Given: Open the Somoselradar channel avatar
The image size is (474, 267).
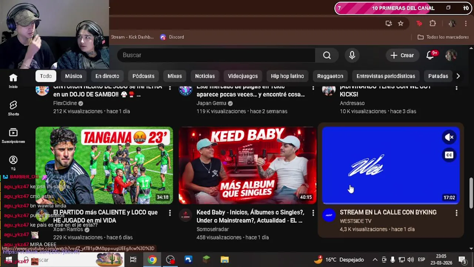Looking at the screenshot, I should point(186,215).
